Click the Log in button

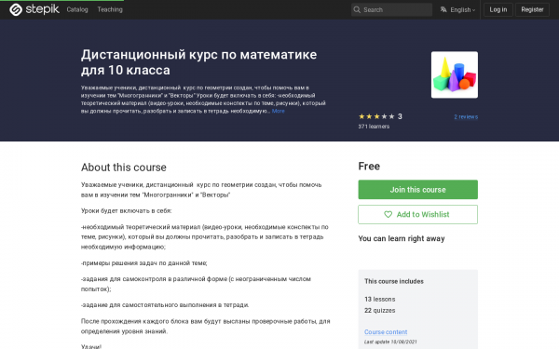pos(498,9)
